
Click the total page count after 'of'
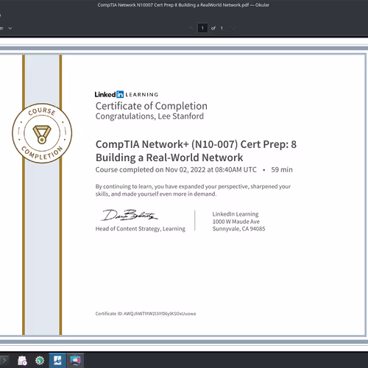pyautogui.click(x=222, y=28)
